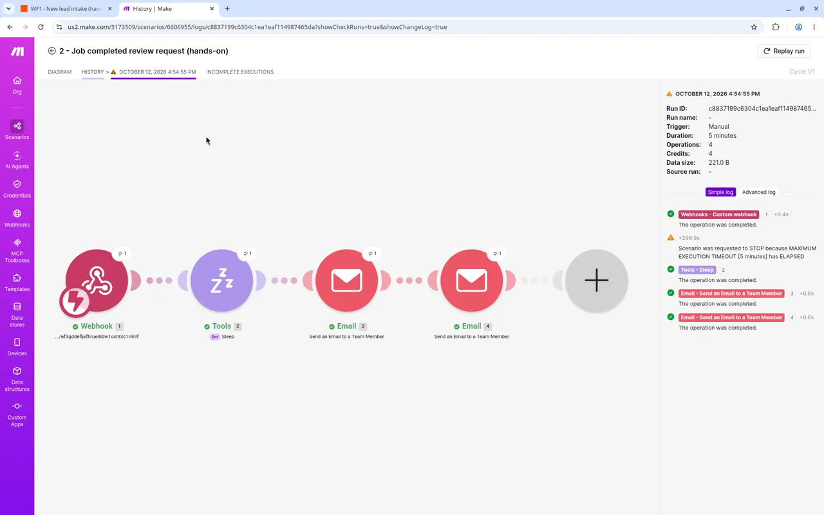
Task: Select the Webhook module node
Action: click(x=97, y=281)
